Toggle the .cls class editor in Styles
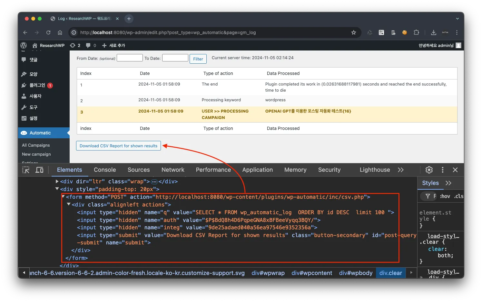Image resolution: width=482 pixels, height=302 pixels. pyautogui.click(x=458, y=196)
